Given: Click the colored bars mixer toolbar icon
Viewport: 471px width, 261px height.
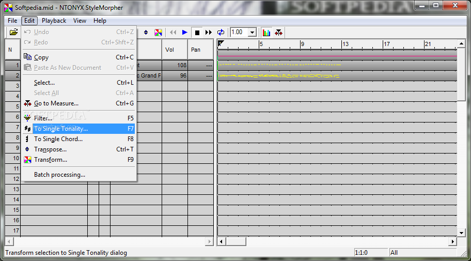Looking at the screenshot, I should click(x=266, y=33).
